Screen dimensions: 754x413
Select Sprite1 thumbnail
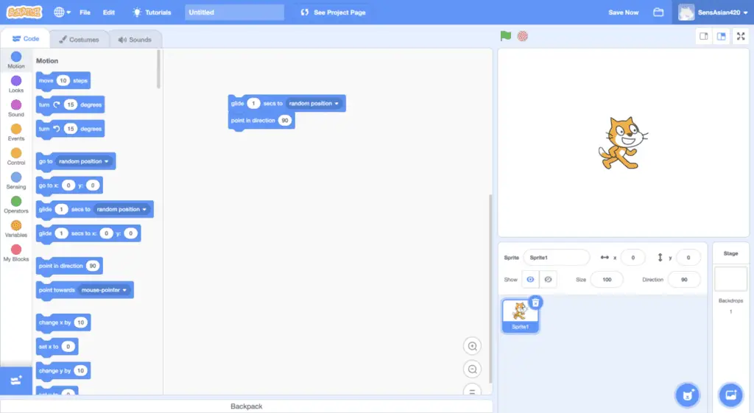520,315
